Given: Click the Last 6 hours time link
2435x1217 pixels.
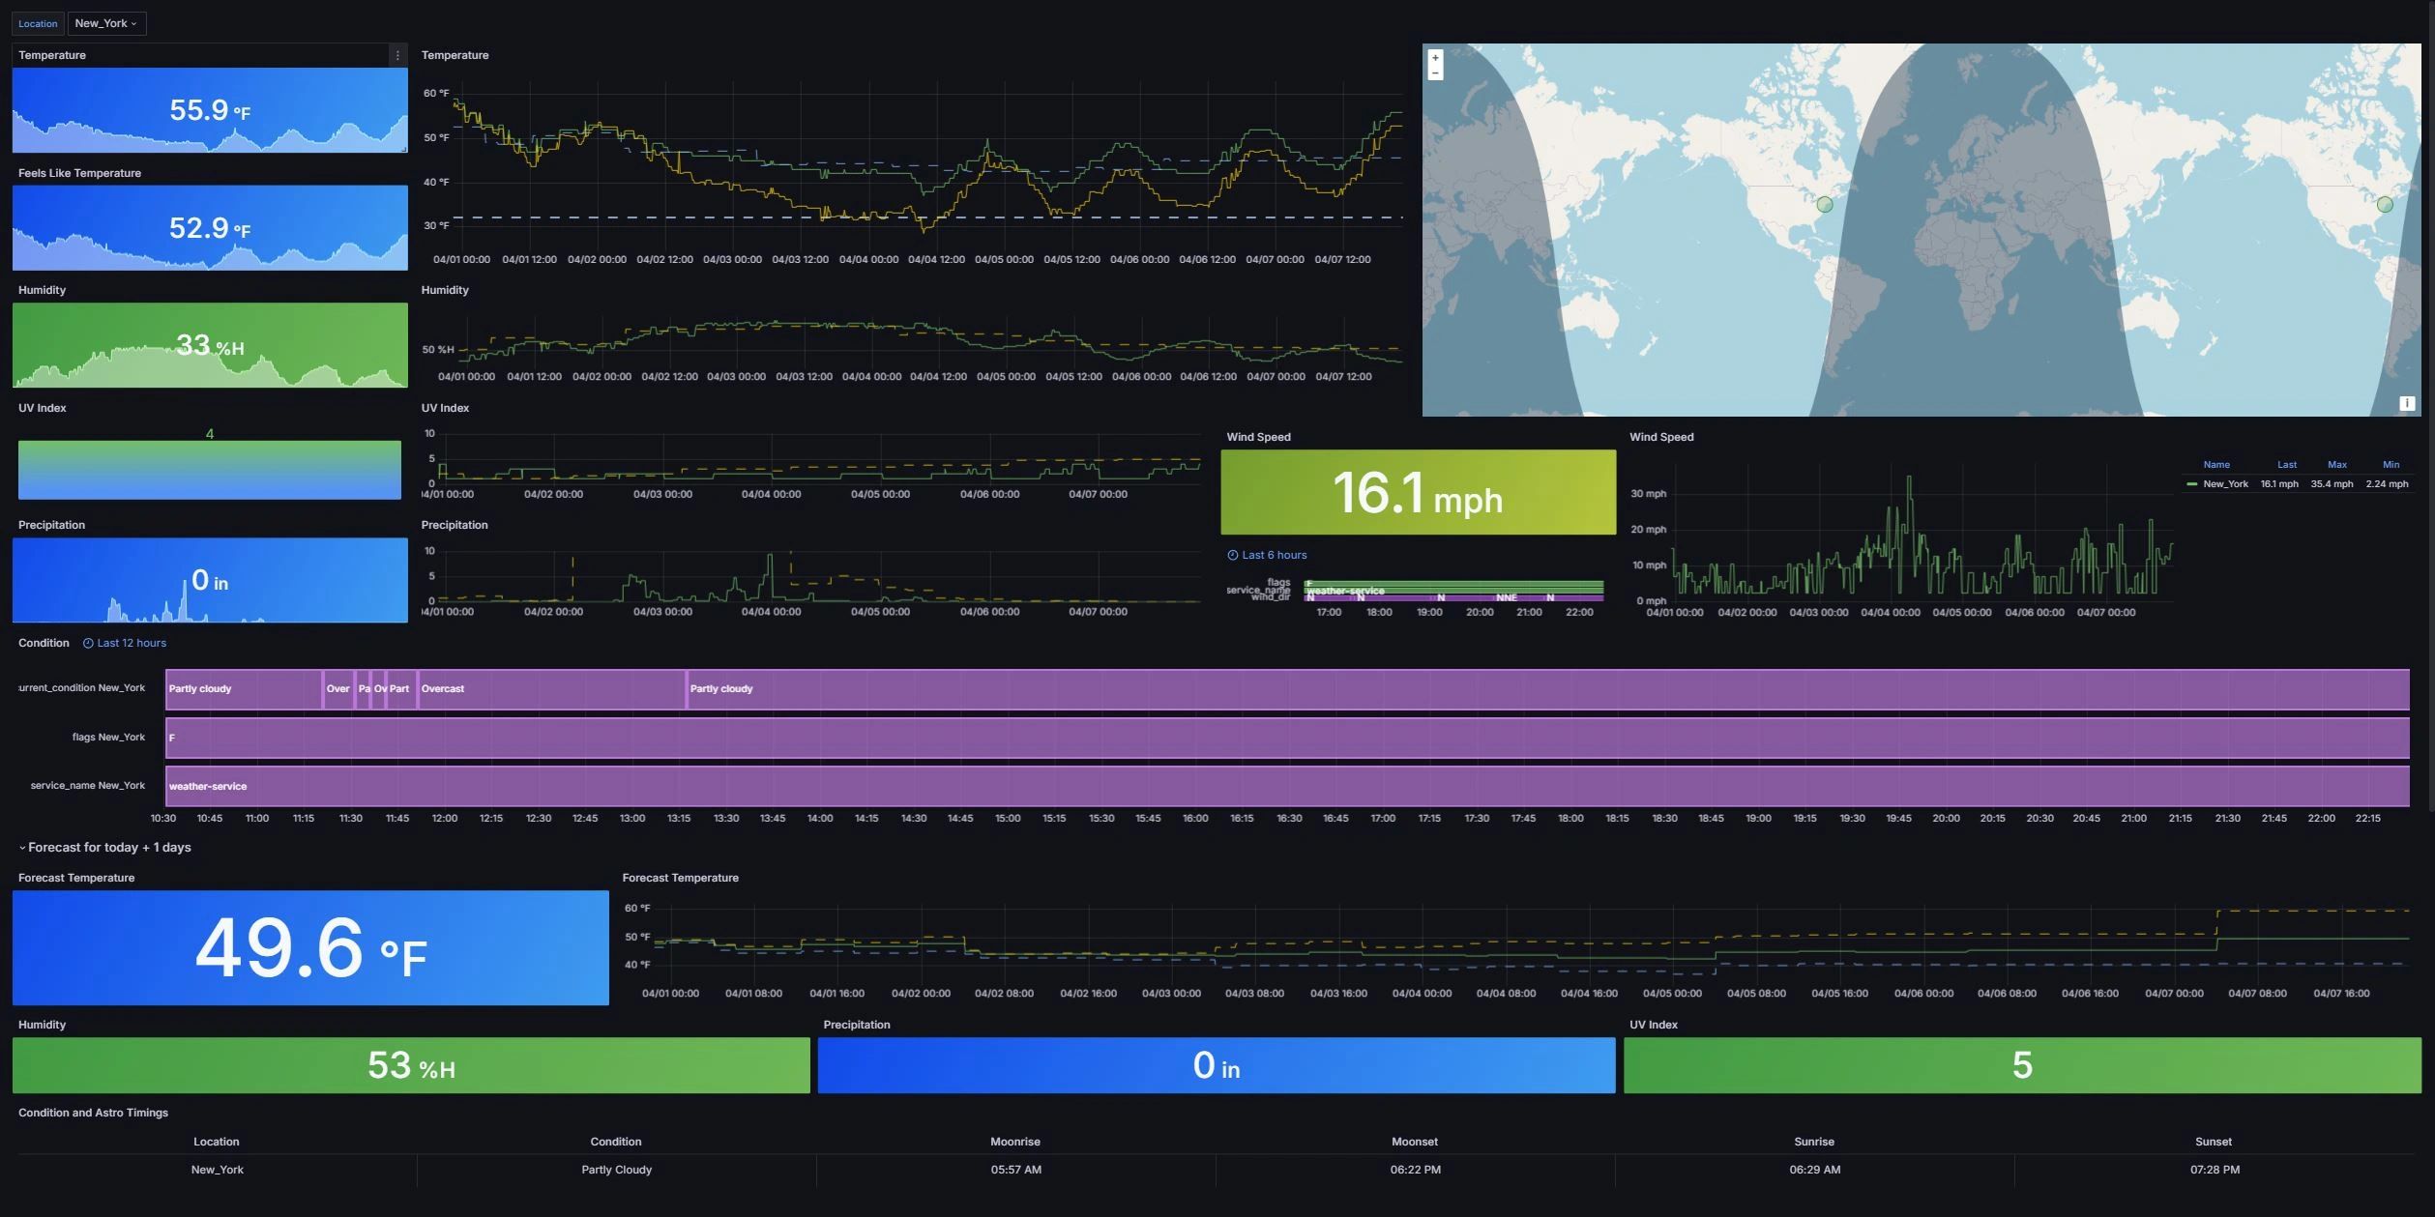Looking at the screenshot, I should (x=1275, y=555).
